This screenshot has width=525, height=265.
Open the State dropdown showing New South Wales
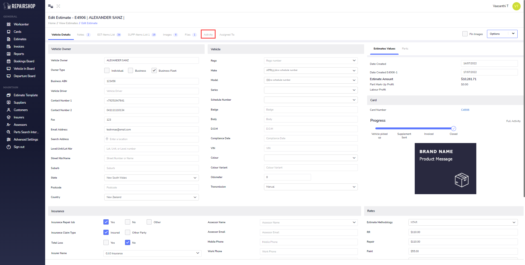coord(151,178)
